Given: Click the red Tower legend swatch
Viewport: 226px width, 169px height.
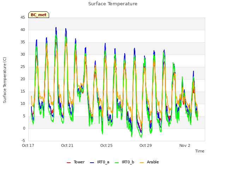Looking at the screenshot, I should [69, 163].
